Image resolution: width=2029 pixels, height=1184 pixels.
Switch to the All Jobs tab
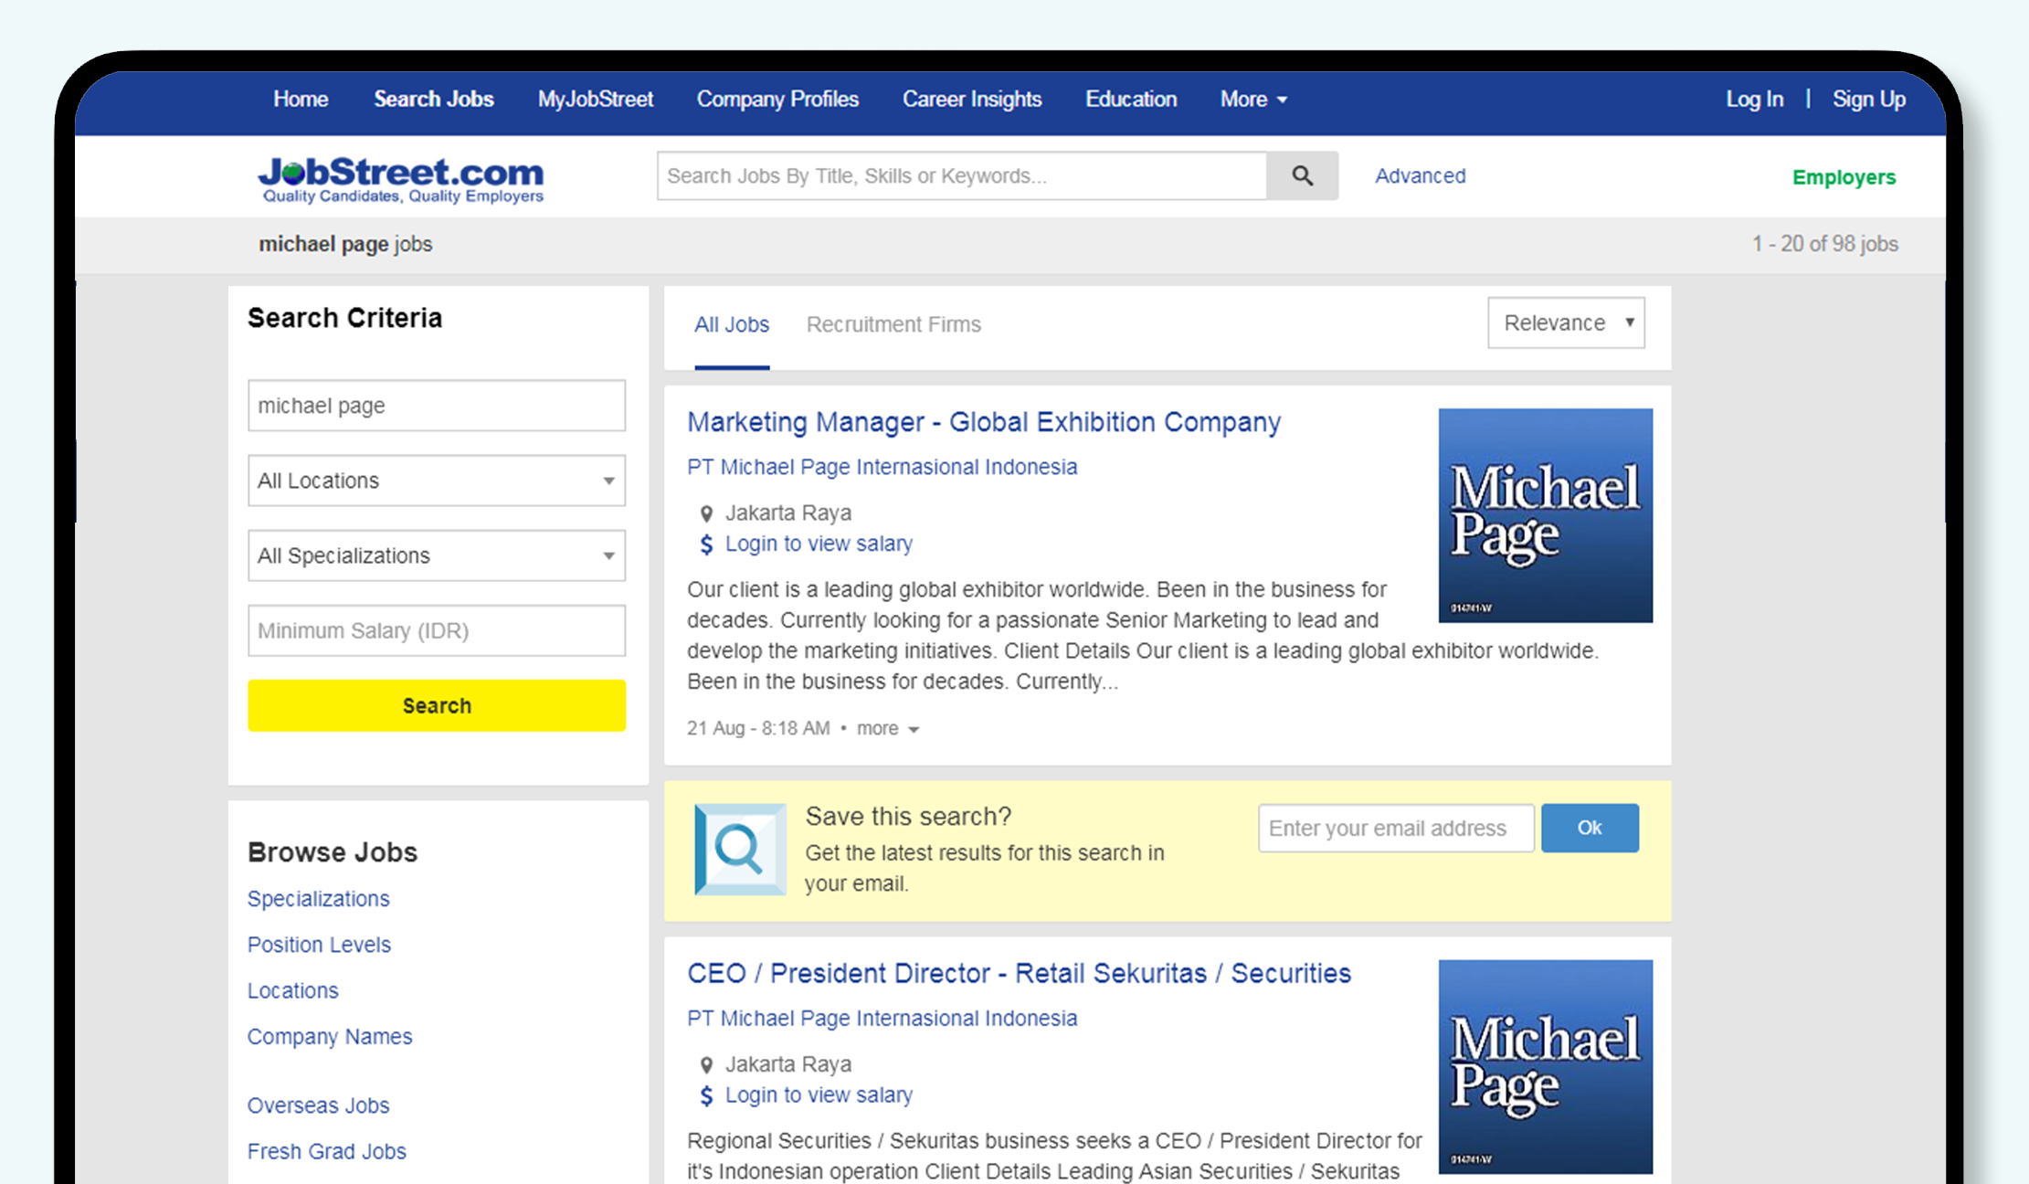click(x=732, y=324)
